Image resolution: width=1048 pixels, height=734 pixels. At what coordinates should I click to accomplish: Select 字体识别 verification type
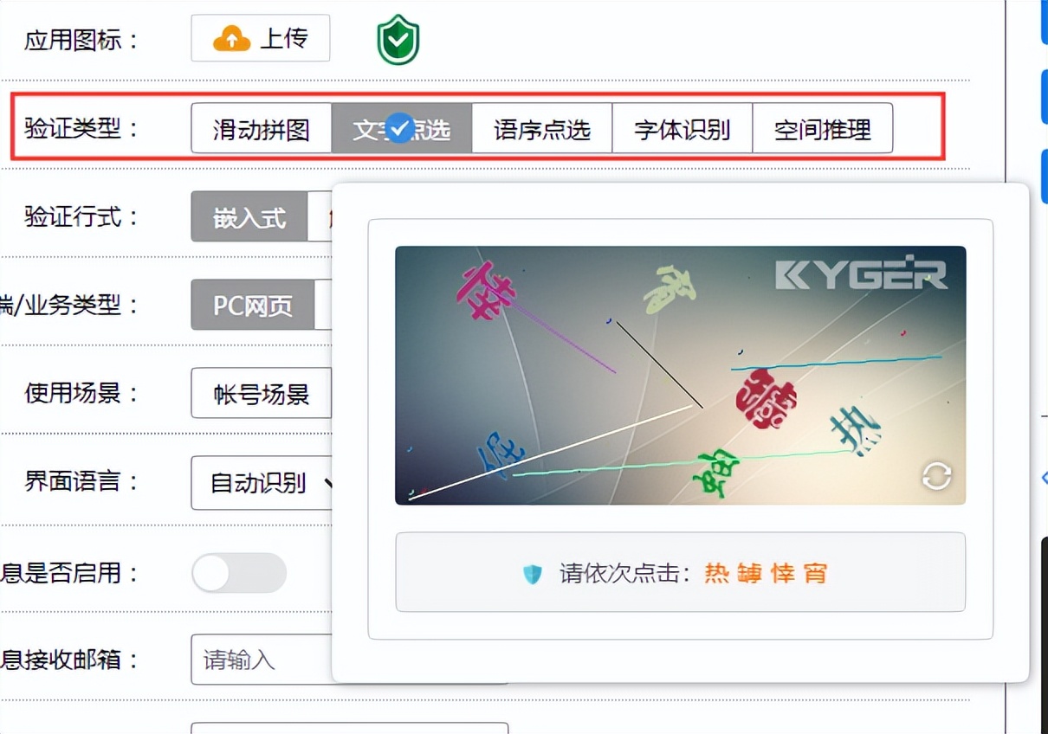pos(682,127)
